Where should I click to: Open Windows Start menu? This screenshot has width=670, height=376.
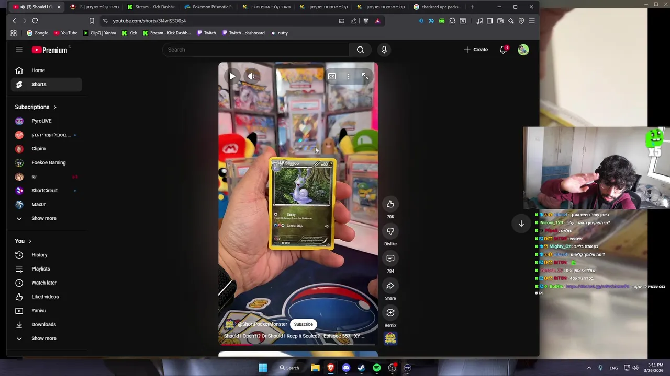(x=263, y=368)
